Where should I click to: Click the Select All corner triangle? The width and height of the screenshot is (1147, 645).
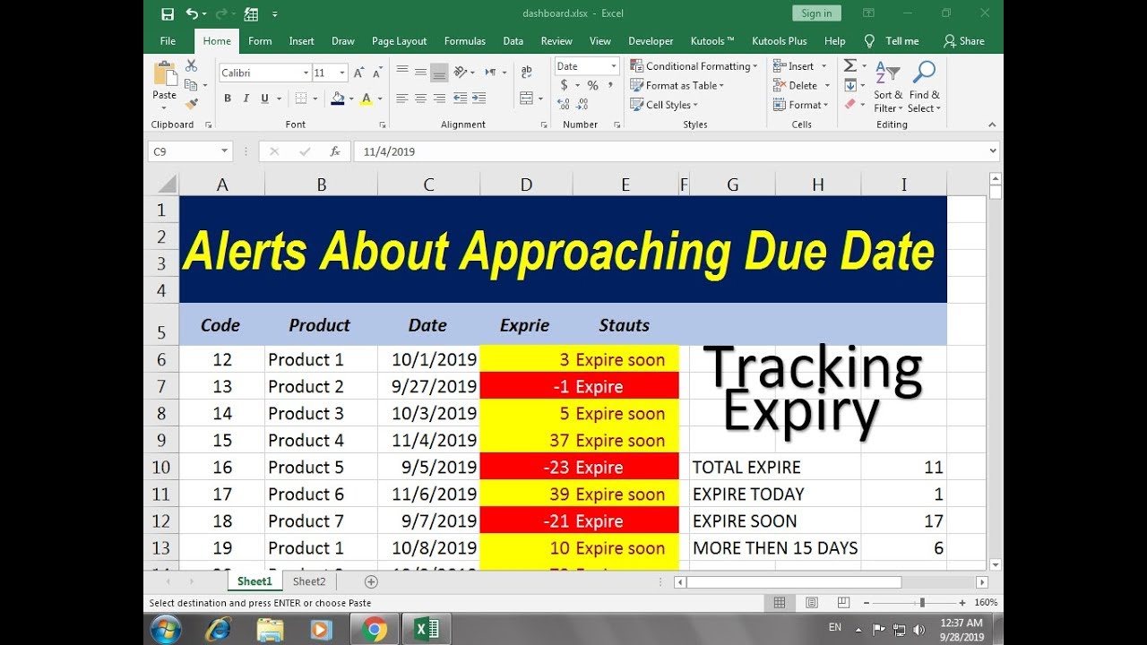click(x=167, y=185)
